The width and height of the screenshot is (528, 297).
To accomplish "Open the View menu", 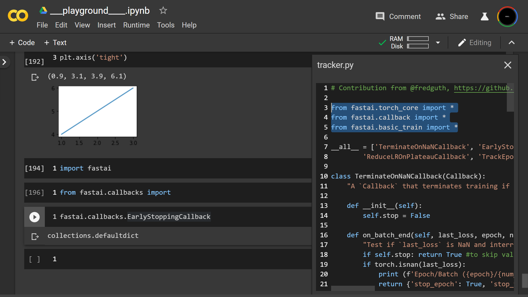I will pos(82,25).
